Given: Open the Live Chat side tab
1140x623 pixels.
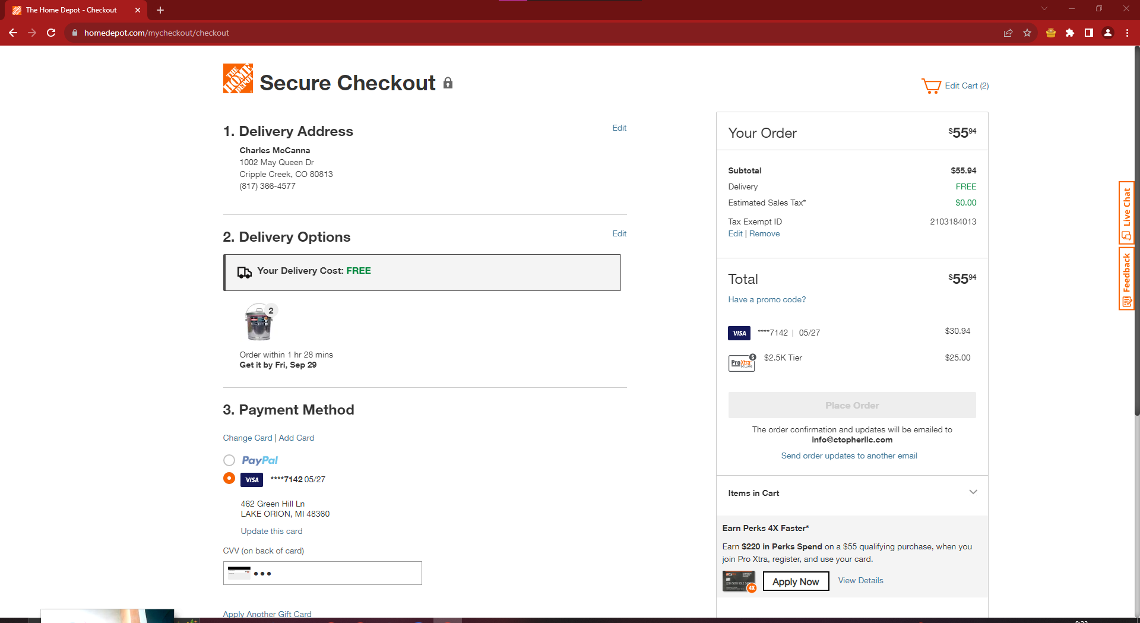Looking at the screenshot, I should (x=1126, y=213).
